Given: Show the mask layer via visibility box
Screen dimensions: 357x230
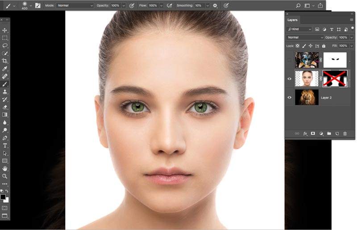Looking at the screenshot, I should (x=289, y=60).
